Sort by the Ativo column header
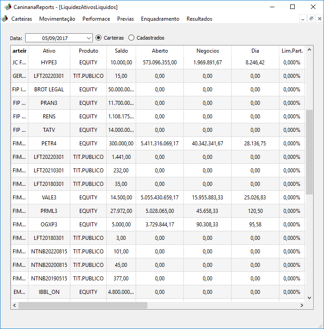 pyautogui.click(x=49, y=51)
